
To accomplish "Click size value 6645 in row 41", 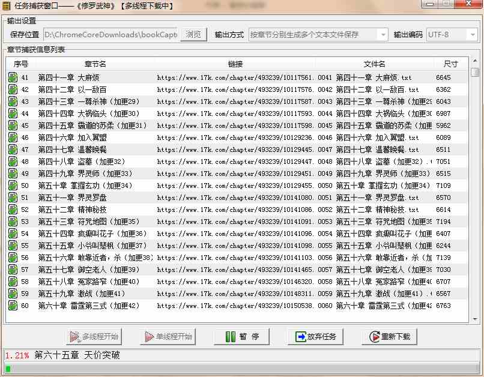I will [443, 77].
